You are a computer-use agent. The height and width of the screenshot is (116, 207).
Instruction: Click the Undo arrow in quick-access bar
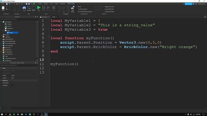(x=9, y=4)
